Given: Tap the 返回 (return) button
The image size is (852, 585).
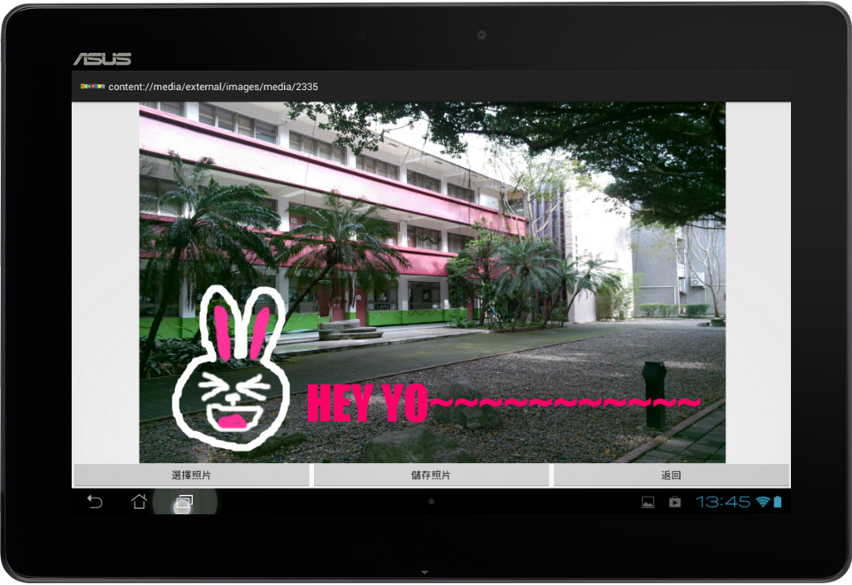Looking at the screenshot, I should tap(671, 475).
